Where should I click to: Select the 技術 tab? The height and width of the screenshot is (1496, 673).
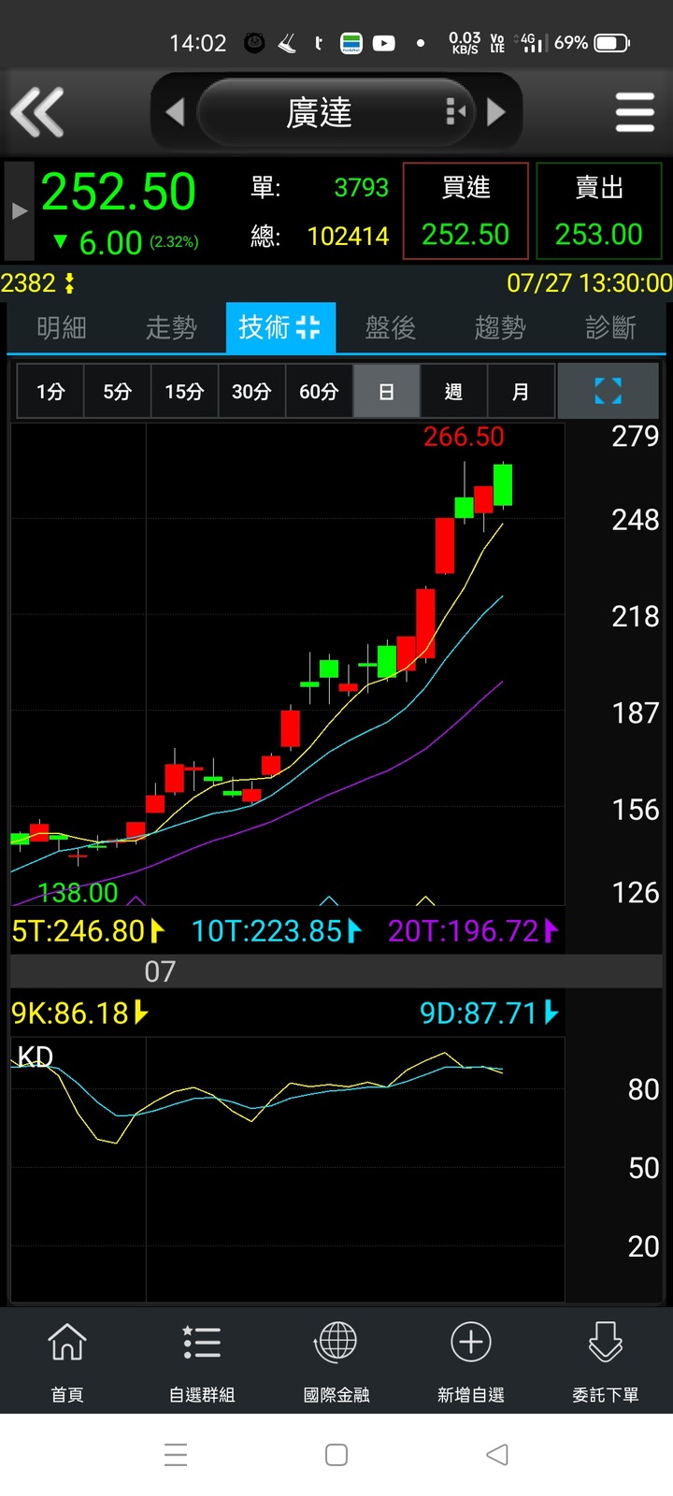tap(280, 327)
